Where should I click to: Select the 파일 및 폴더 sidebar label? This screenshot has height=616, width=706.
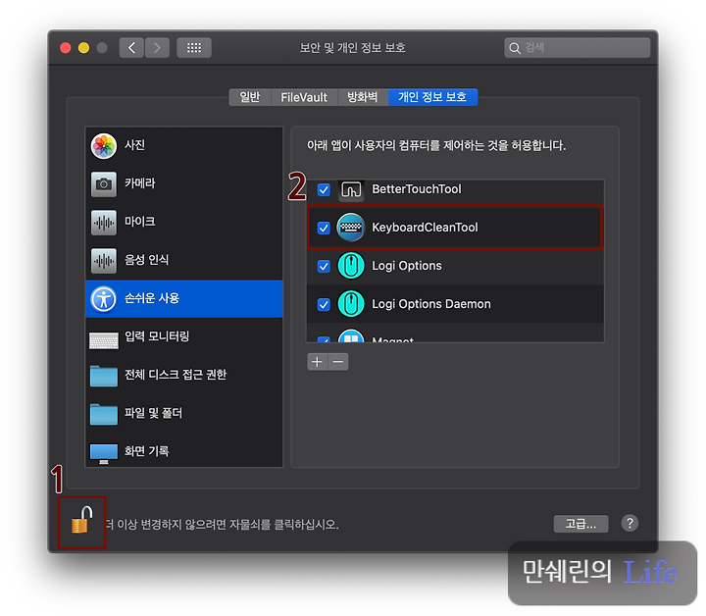(154, 413)
